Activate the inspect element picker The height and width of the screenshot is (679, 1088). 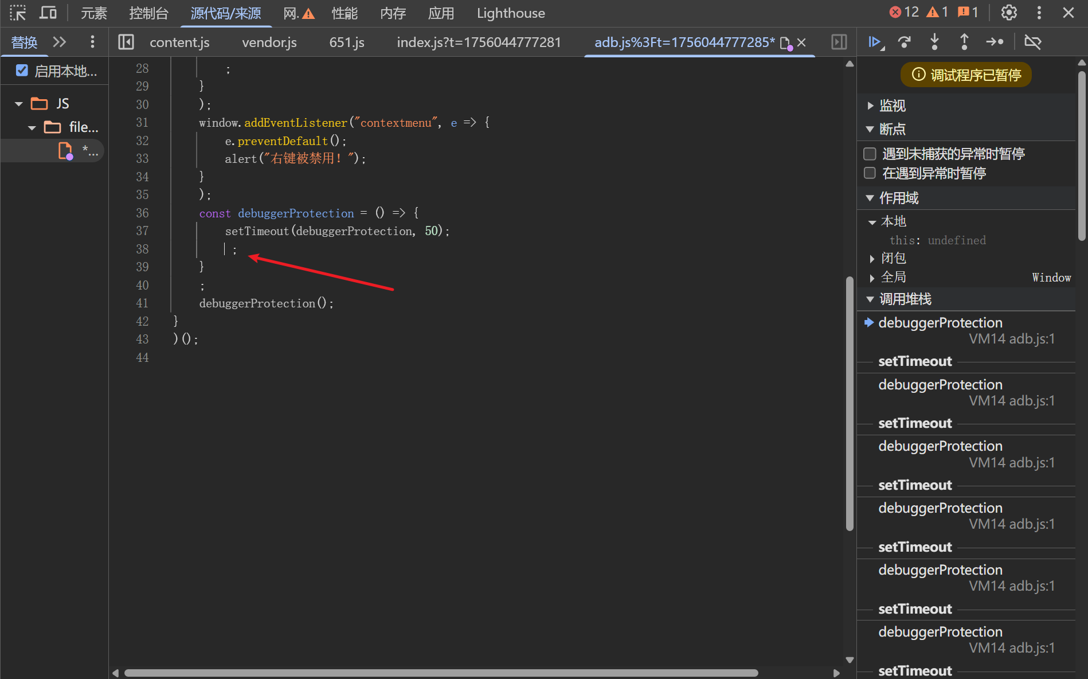pyautogui.click(x=18, y=13)
